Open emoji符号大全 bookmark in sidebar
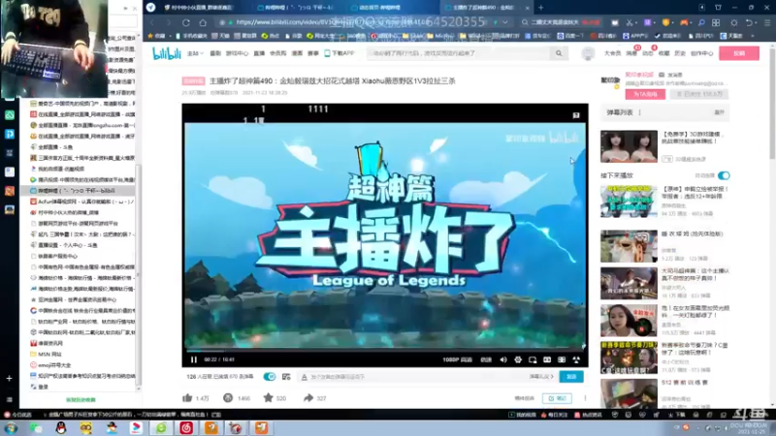The height and width of the screenshot is (436, 776). coord(50,365)
